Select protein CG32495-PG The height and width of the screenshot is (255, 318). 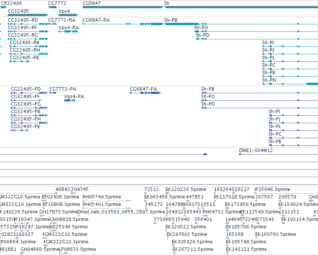(x=26, y=104)
